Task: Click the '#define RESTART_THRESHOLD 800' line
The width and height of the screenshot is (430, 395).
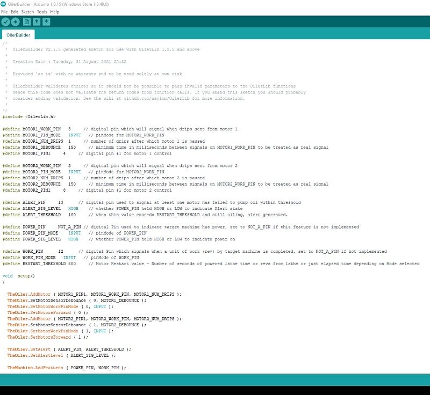Action: (x=211, y=264)
